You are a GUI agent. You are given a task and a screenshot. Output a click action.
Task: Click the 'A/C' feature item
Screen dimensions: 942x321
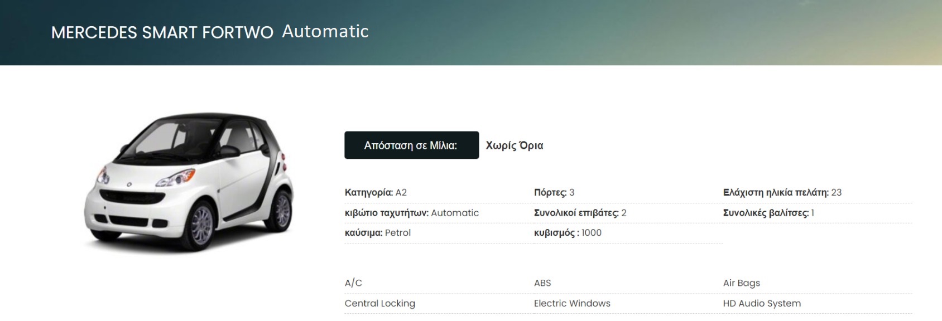pyautogui.click(x=353, y=283)
